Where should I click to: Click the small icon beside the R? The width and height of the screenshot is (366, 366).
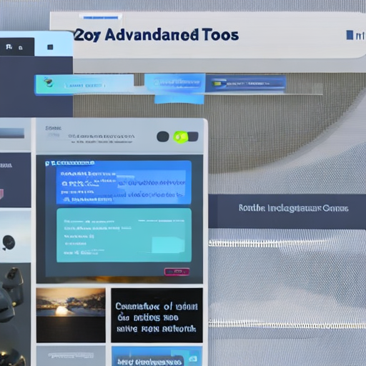point(21,48)
